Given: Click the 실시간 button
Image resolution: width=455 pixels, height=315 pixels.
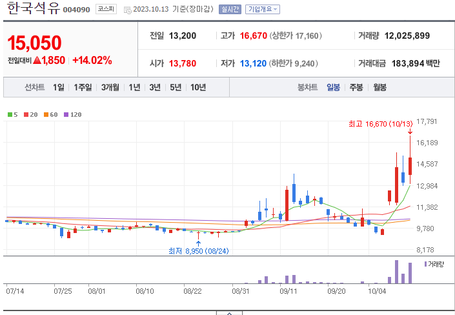Looking at the screenshot, I should point(230,9).
